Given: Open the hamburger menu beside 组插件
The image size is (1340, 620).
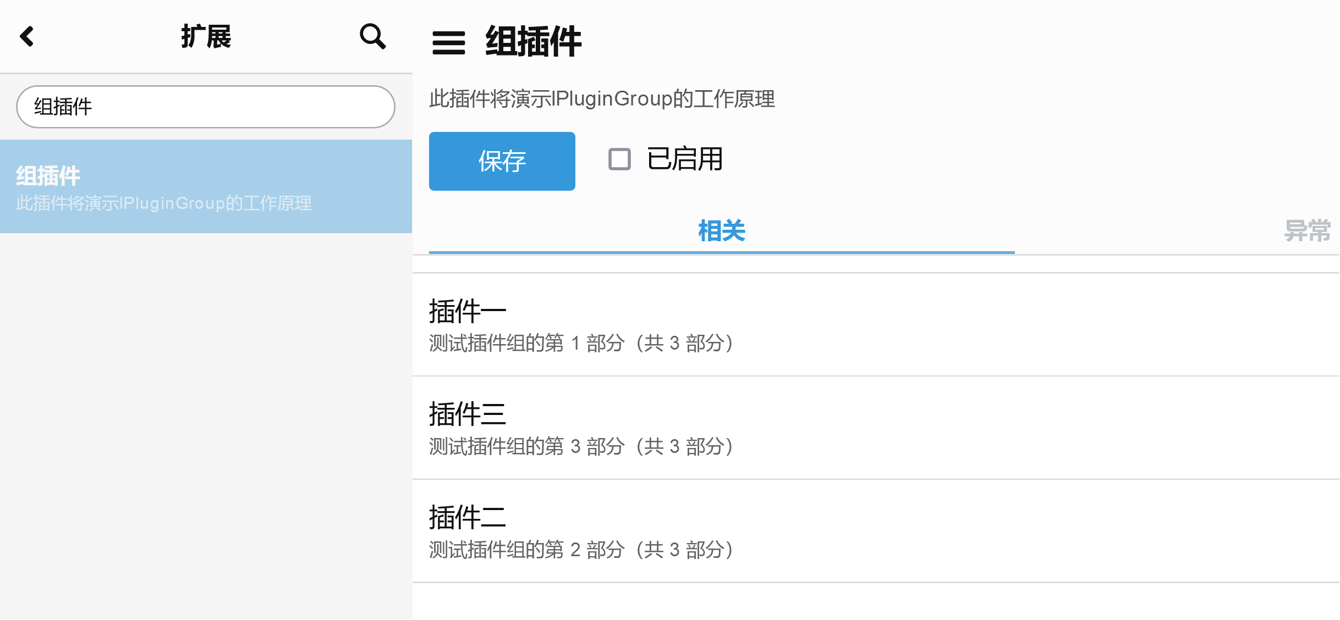Looking at the screenshot, I should (x=448, y=43).
